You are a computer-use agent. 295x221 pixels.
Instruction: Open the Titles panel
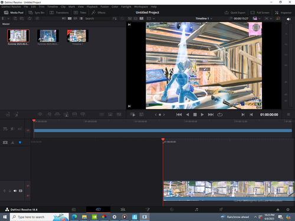(x=80, y=12)
